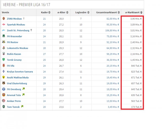Screen dimensions: 162x129
Task: Click ZSKA Moskau squad size 21
Action: pos(44,19)
